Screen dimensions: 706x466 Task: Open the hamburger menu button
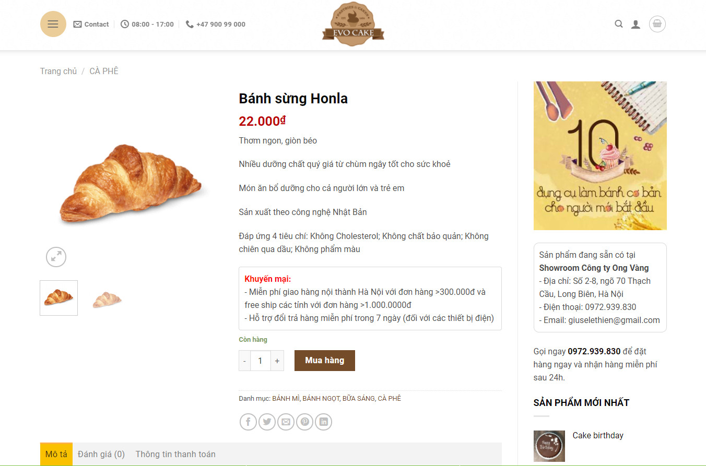(x=53, y=24)
